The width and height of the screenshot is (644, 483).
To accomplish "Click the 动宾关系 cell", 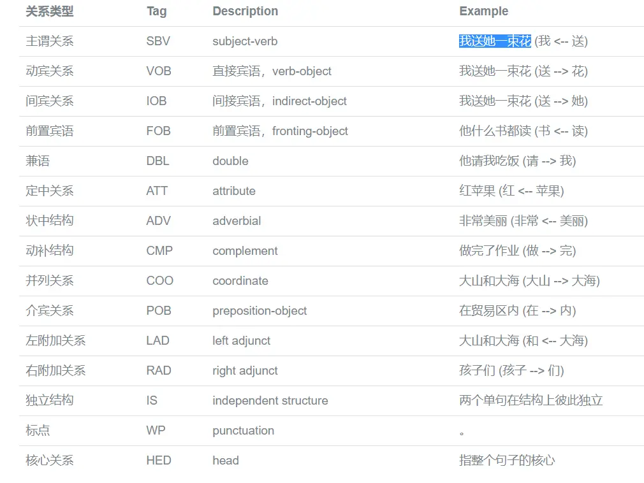I will pyautogui.click(x=49, y=71).
